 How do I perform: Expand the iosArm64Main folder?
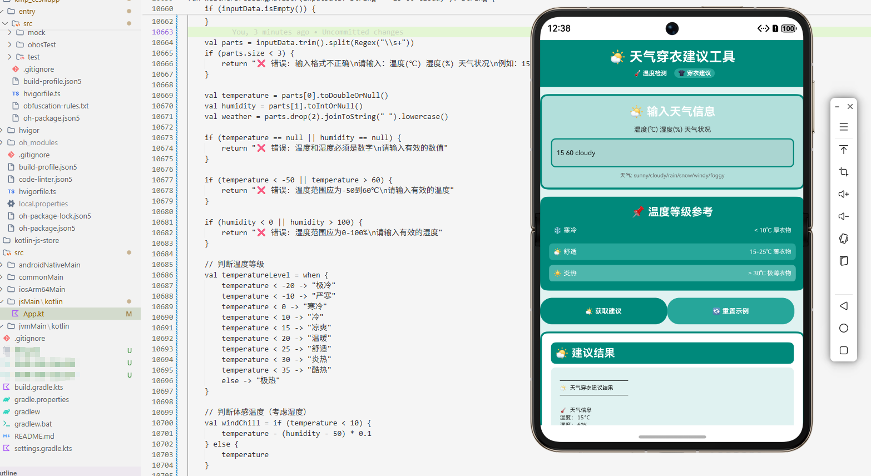point(1,289)
